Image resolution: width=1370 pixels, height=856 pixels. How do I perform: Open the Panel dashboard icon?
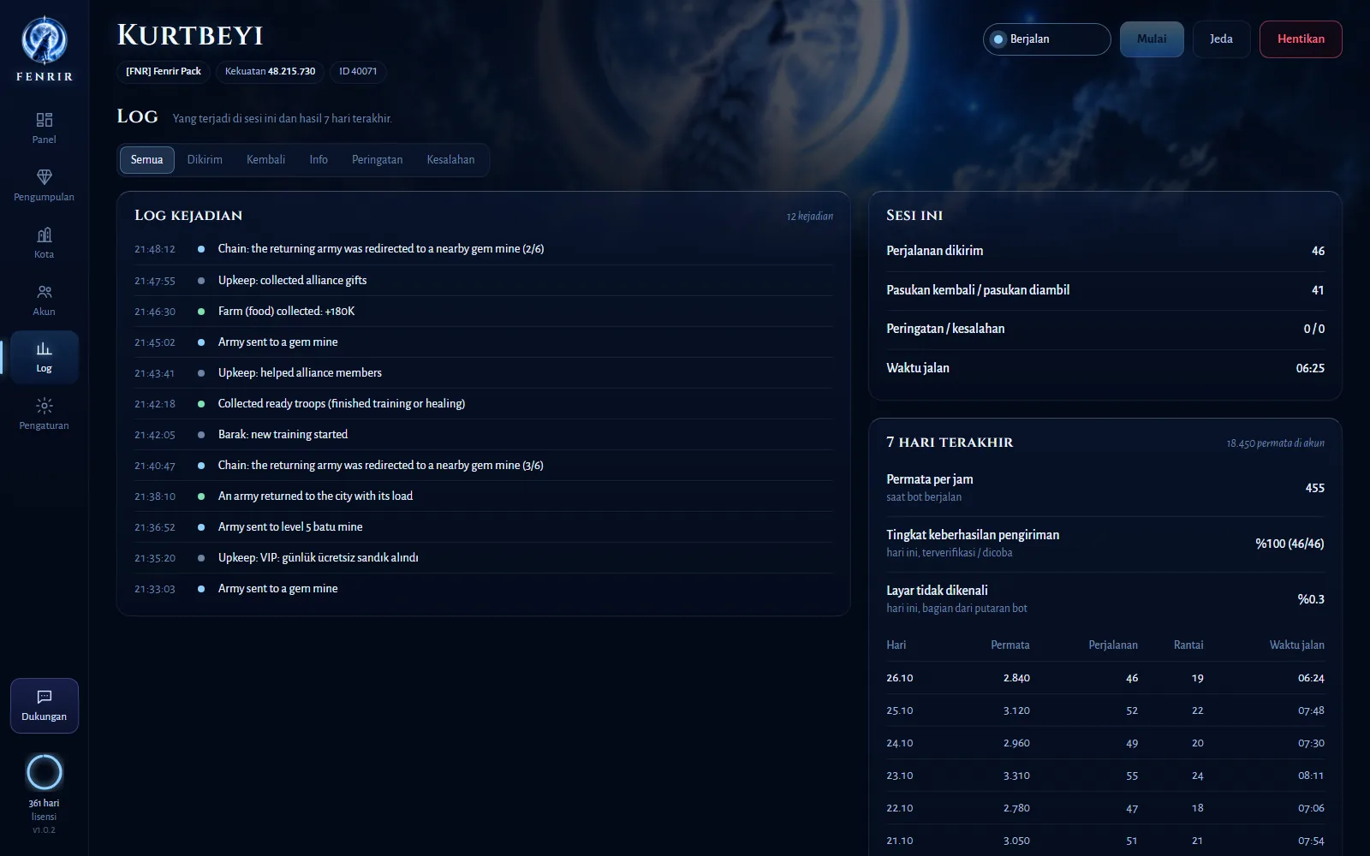[45, 120]
